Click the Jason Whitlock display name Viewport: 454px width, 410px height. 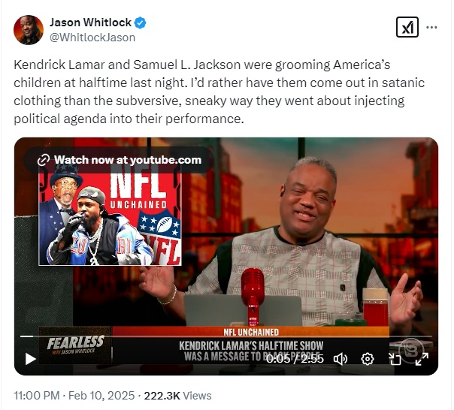pos(90,23)
